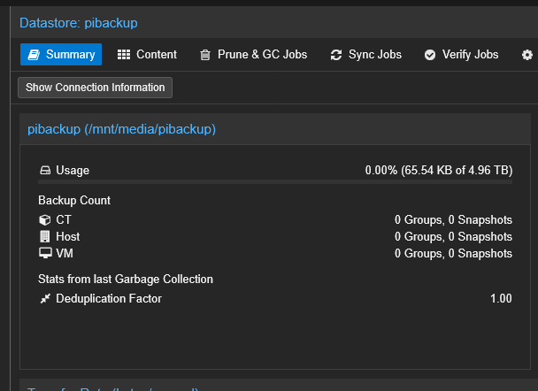Click the Sync Jobs refresh arrows icon
Image resolution: width=538 pixels, height=391 pixels.
(336, 55)
